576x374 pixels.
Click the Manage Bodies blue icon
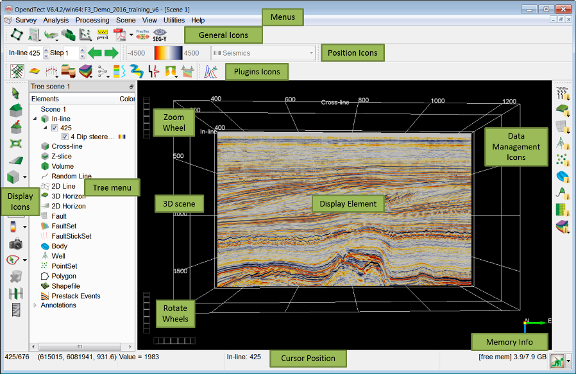(x=563, y=176)
